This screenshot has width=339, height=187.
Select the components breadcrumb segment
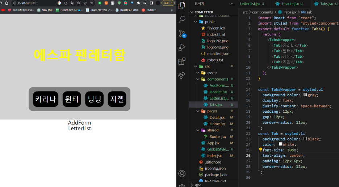pos(263,12)
